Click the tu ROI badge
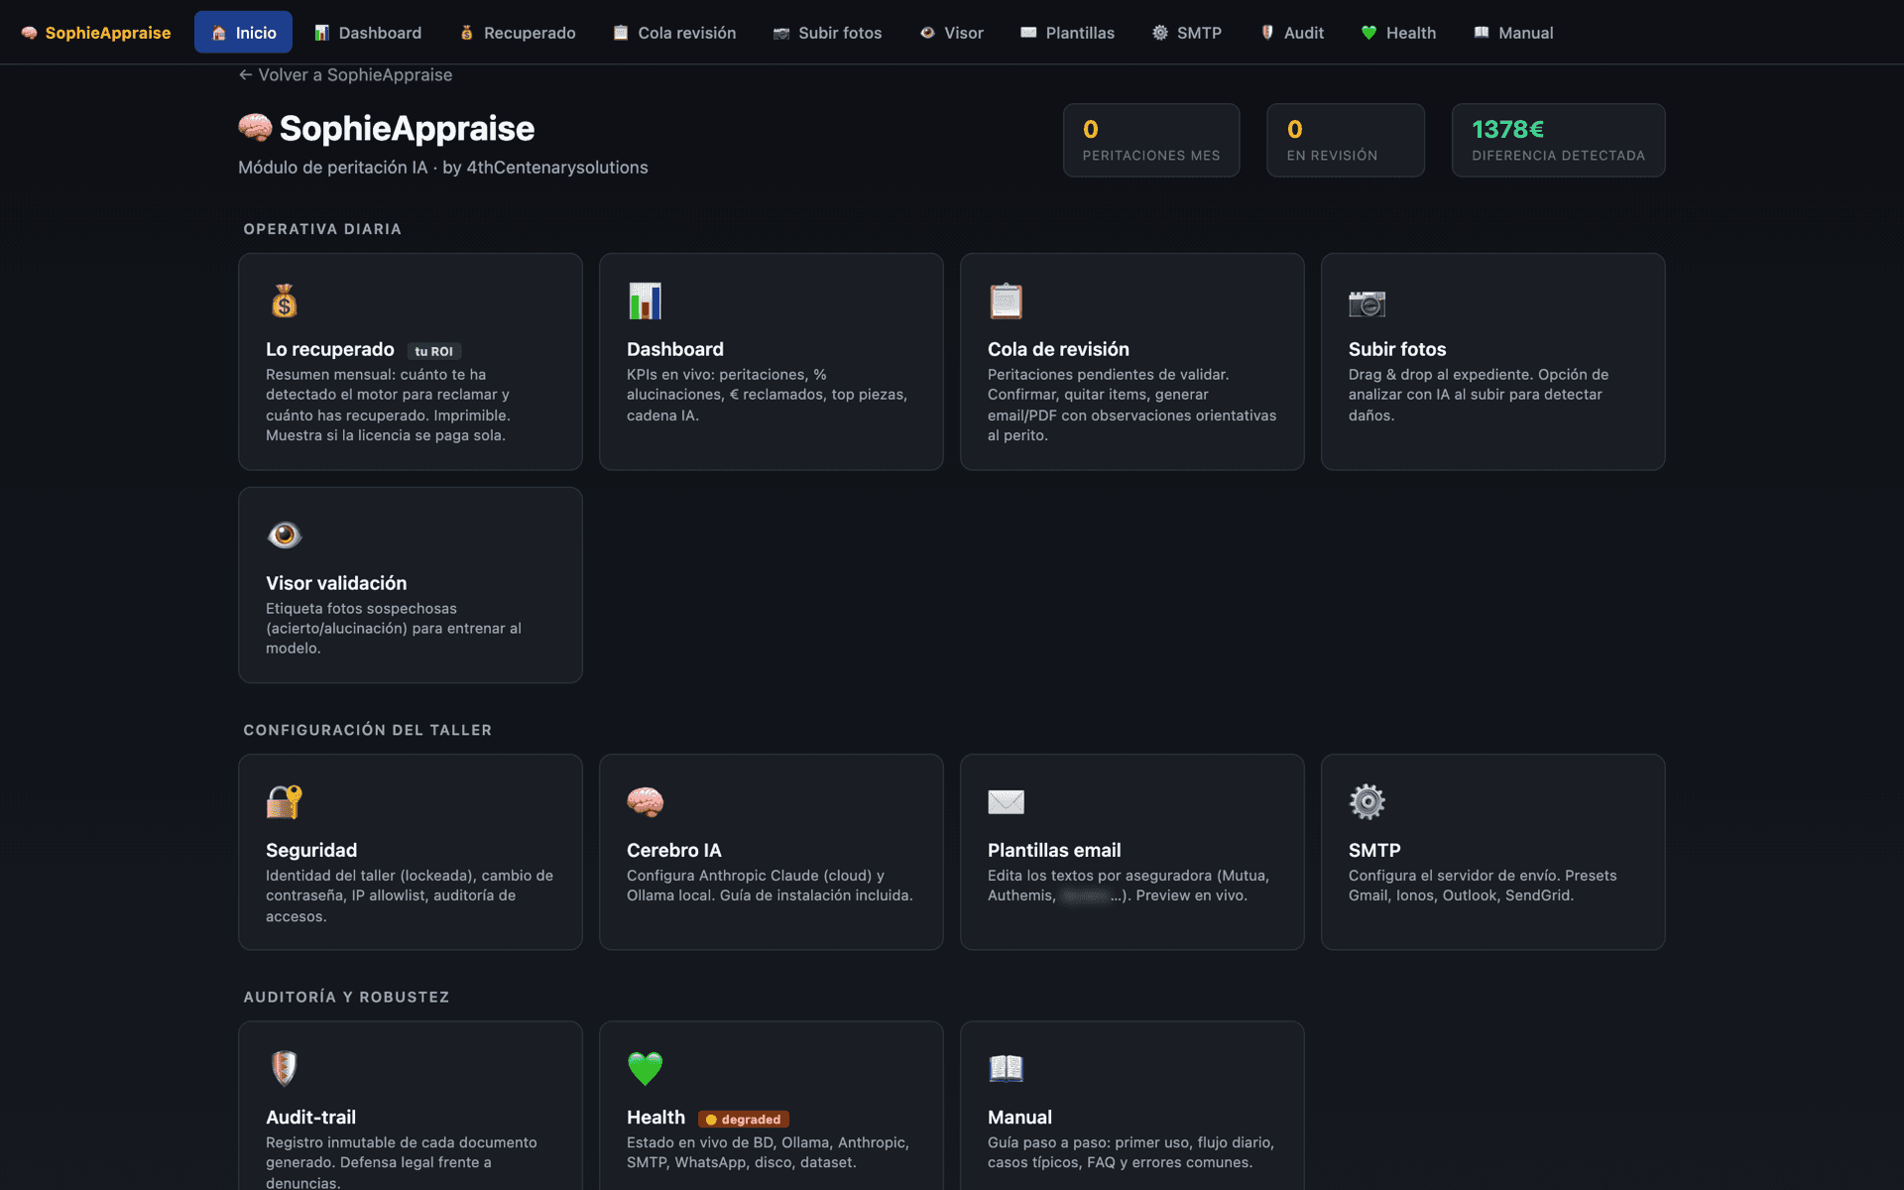1904x1190 pixels. click(x=434, y=351)
